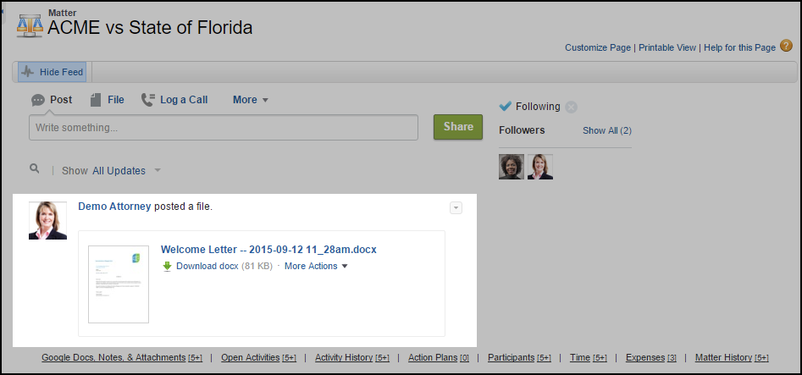Click the second follower's avatar
802x375 pixels.
coord(540,167)
